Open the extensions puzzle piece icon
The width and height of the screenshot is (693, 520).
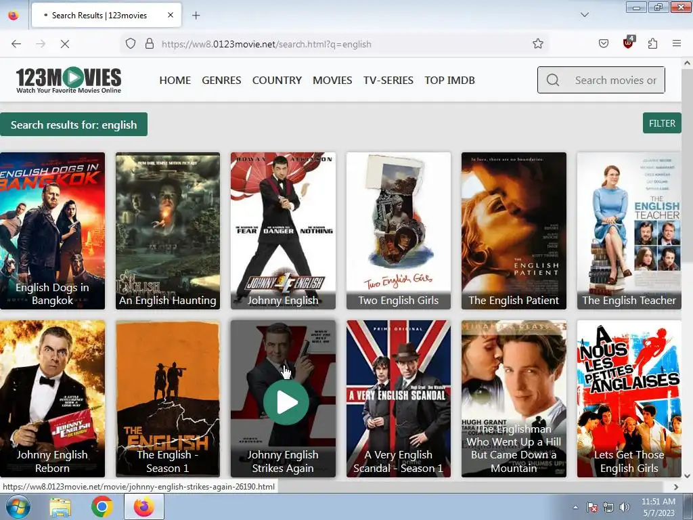click(x=652, y=44)
